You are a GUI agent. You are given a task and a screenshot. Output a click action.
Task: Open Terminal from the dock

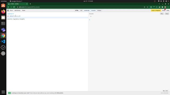point(3,23)
